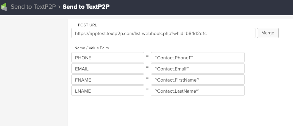The image size is (293, 126).
Task: Click the 'POST URL' label
Action: pyautogui.click(x=87, y=25)
